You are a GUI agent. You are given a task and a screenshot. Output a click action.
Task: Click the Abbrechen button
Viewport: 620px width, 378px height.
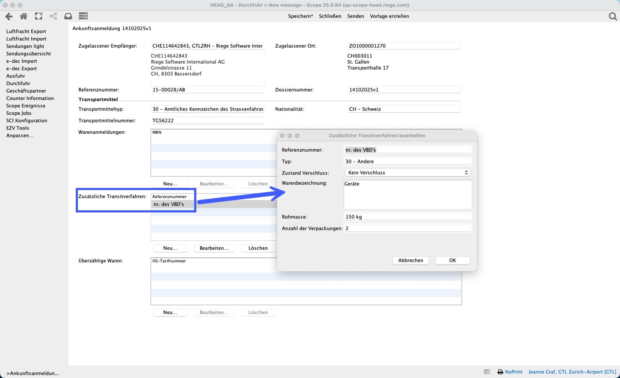pos(410,260)
